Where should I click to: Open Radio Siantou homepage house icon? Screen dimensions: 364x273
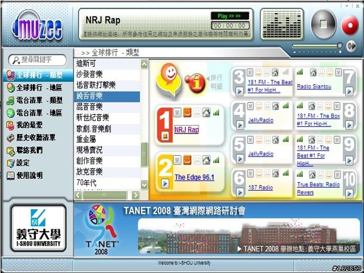click(x=313, y=72)
